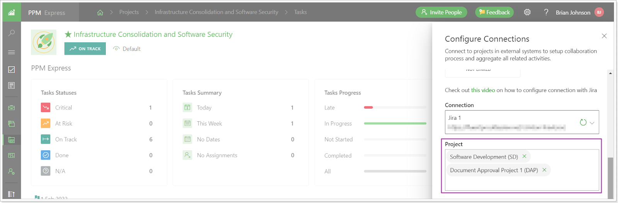Image resolution: width=618 pixels, height=203 pixels.
Task: Toggle the favorite star next to project title
Action: (68, 34)
